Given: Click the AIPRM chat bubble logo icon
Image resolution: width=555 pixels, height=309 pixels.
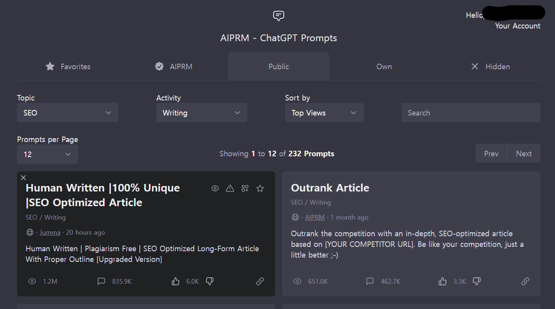Looking at the screenshot, I should click(x=279, y=16).
